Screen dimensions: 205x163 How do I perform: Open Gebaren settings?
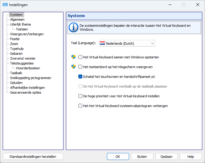point(16,54)
